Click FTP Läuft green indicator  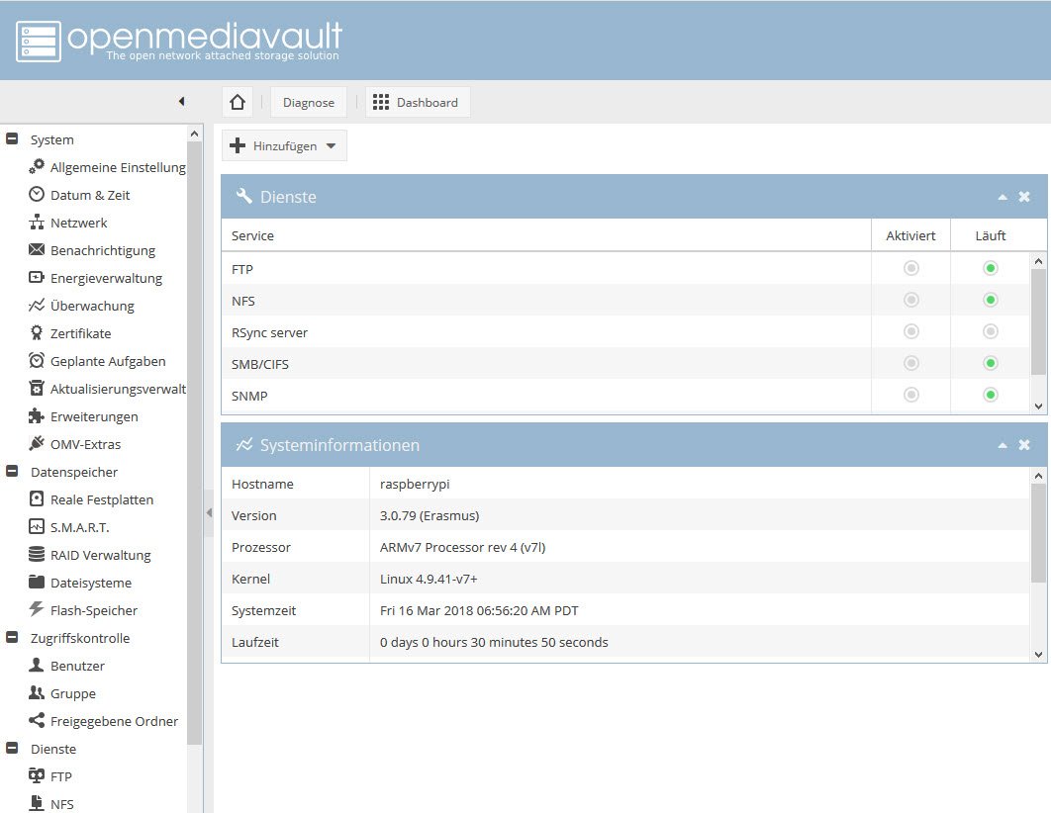click(990, 268)
